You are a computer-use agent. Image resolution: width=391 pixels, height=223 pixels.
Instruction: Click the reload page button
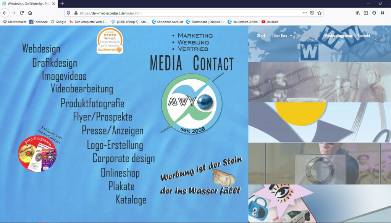[x=22, y=13]
